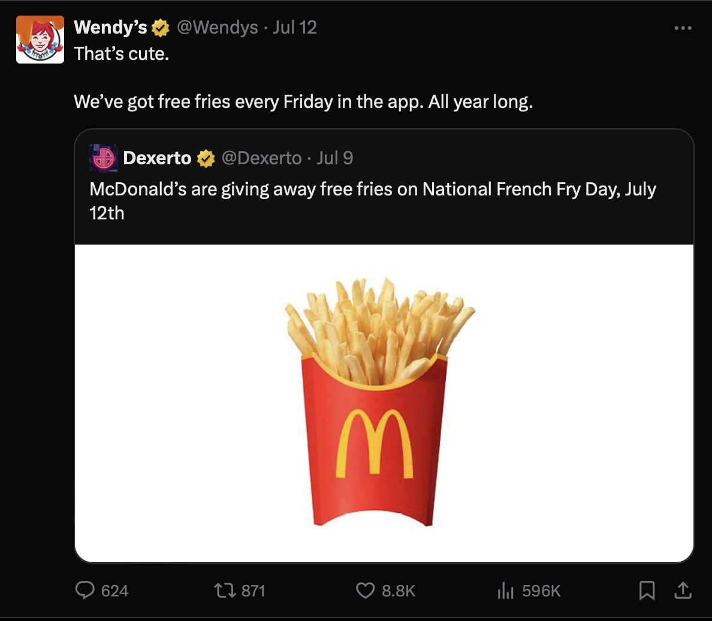Open the @Wendys handle link
The height and width of the screenshot is (621, 712).
click(x=217, y=28)
